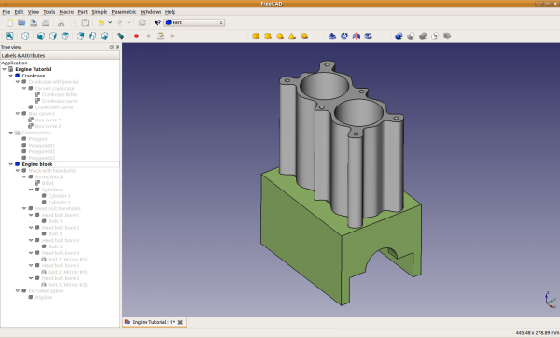Screen dimensions: 560x338
Task: Select the Engine block item in tree
Action: click(37, 164)
